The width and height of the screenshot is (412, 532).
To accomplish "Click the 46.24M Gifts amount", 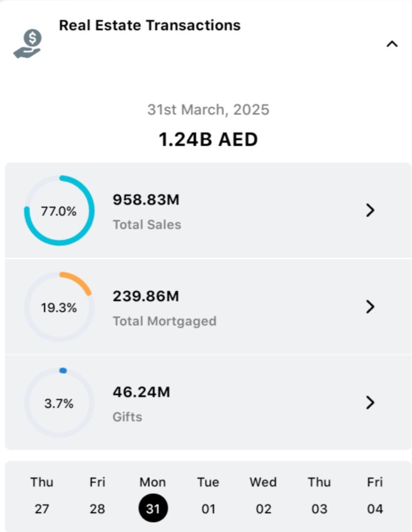I will coord(141,392).
